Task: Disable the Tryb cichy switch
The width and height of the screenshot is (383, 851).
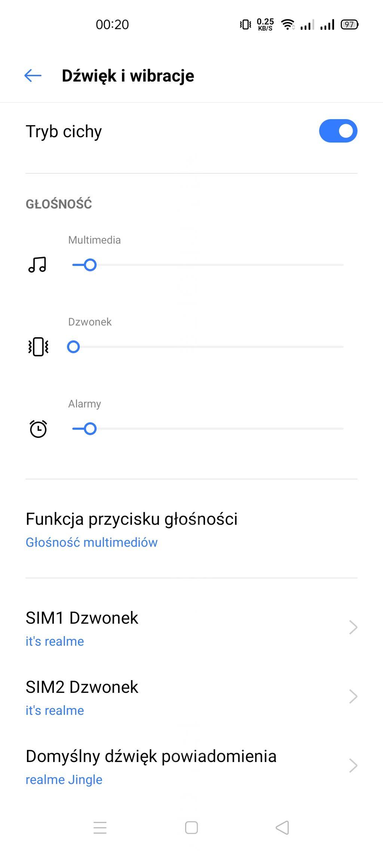Action: [x=338, y=131]
